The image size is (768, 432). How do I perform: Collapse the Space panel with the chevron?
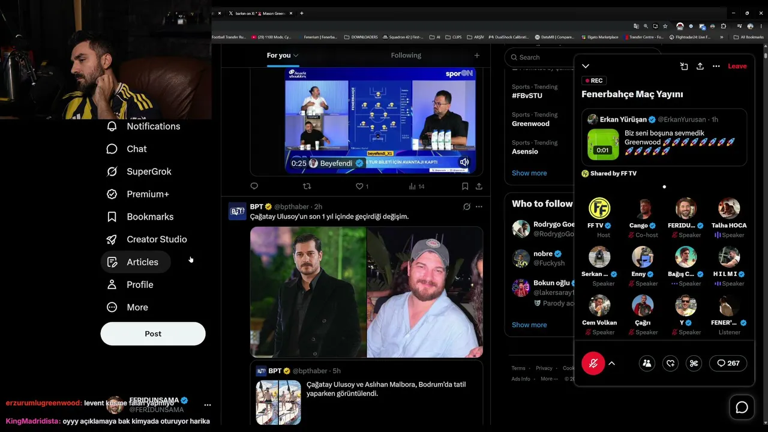(x=586, y=66)
